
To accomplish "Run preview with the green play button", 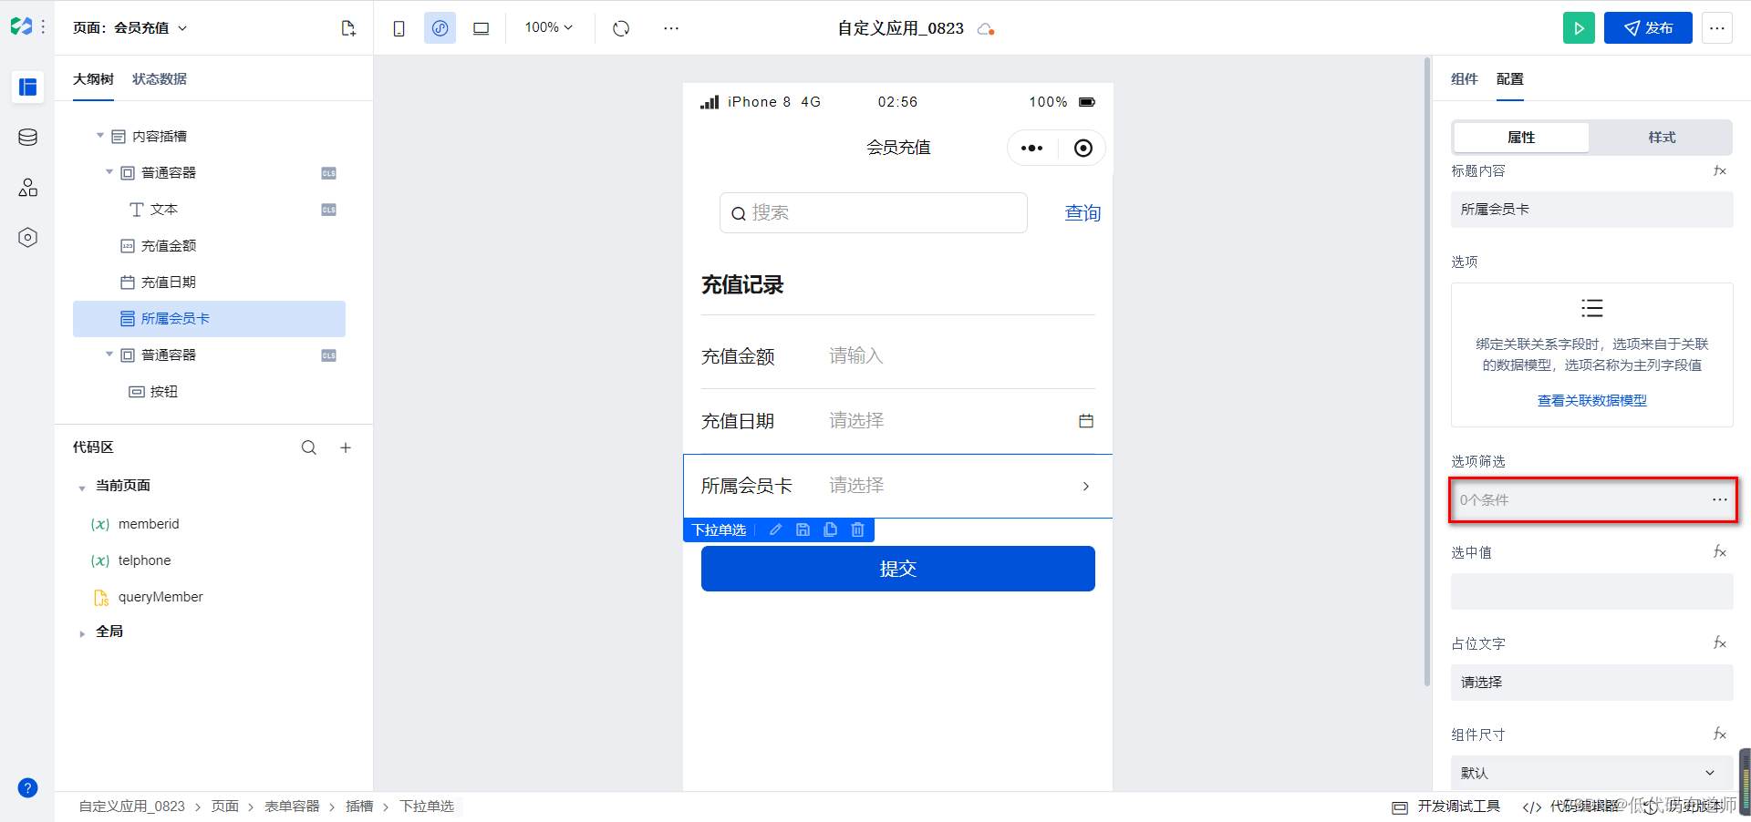I will (x=1579, y=28).
